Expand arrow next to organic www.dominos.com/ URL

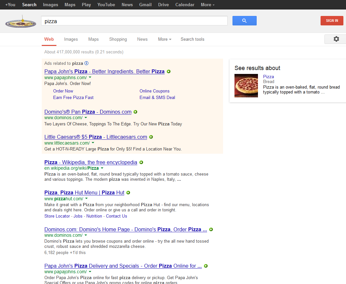[x=86, y=235]
